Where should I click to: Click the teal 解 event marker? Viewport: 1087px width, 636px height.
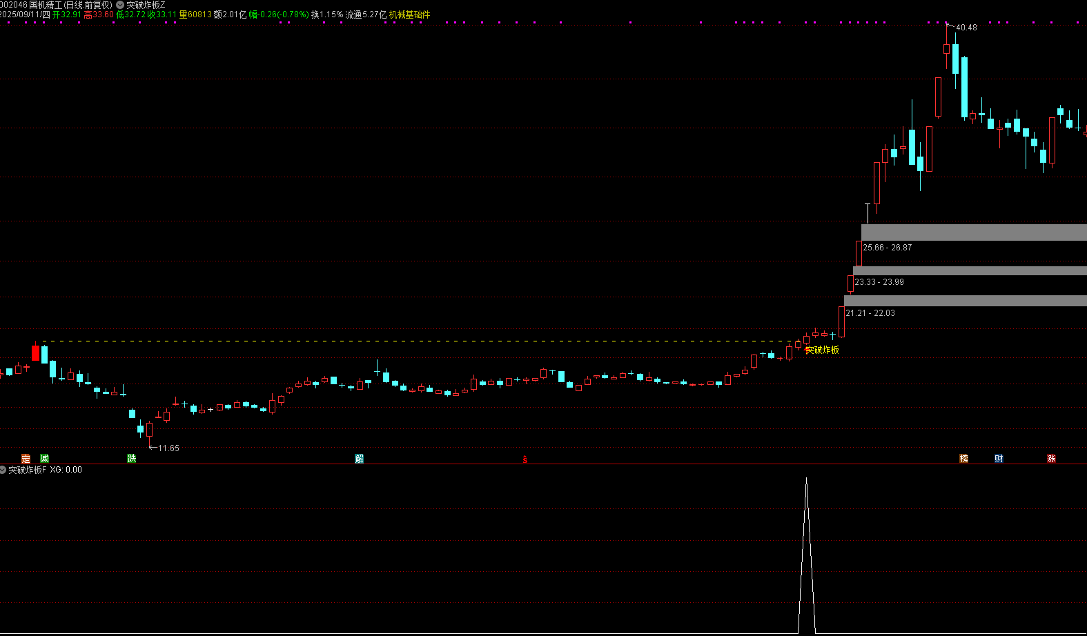point(360,459)
